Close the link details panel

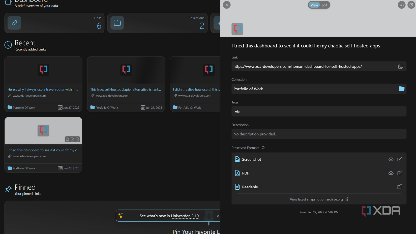coord(227,5)
